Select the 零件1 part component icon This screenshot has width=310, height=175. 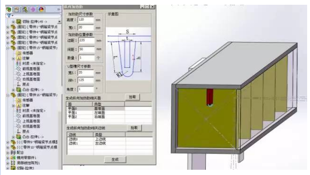13,27
